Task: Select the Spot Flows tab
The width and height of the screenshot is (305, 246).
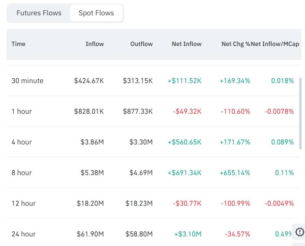Action: [x=97, y=13]
